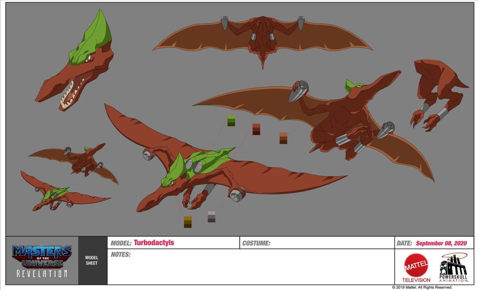Click the red Mattel Television logo
Screen dimensions: 479x290
(416, 268)
